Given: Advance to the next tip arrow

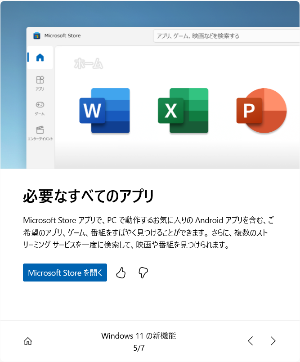Looking at the screenshot, I should [273, 341].
